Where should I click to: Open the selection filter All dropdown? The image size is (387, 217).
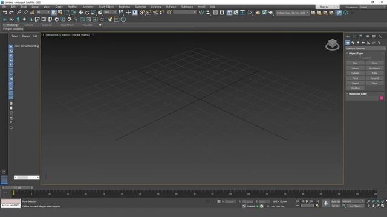point(43,12)
